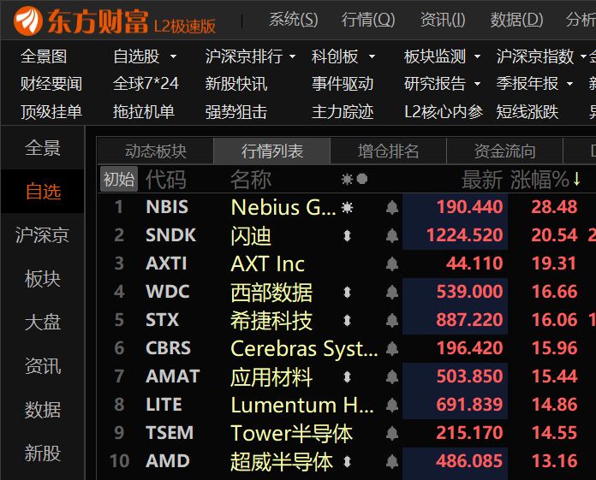
Task: Click the star marker in NBIS row
Action: tap(347, 208)
